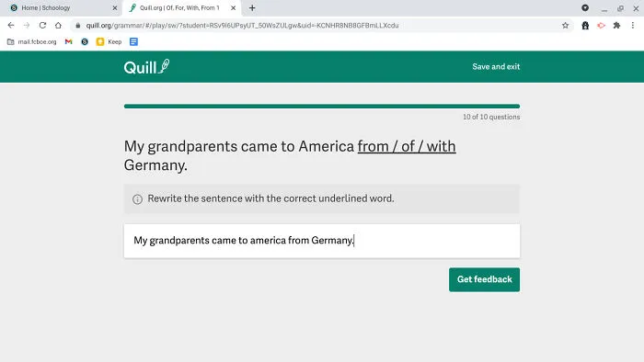Click the underlined from / of / with text

point(407,146)
